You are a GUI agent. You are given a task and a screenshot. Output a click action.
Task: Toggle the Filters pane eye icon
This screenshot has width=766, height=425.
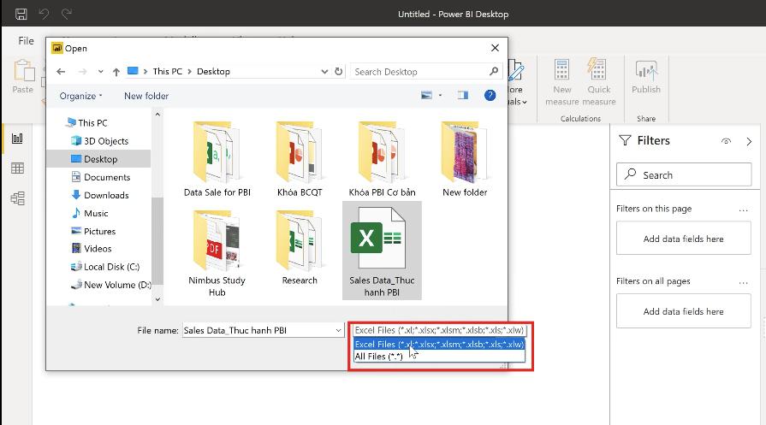[x=727, y=141]
